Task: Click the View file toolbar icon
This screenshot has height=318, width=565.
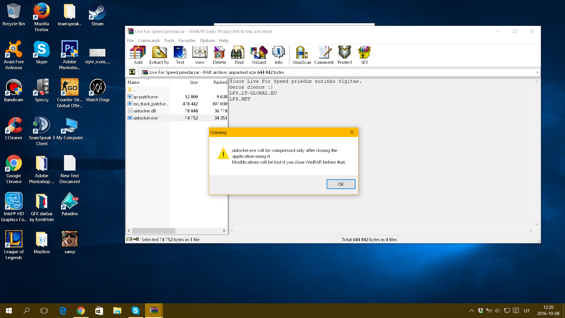Action: click(x=200, y=55)
